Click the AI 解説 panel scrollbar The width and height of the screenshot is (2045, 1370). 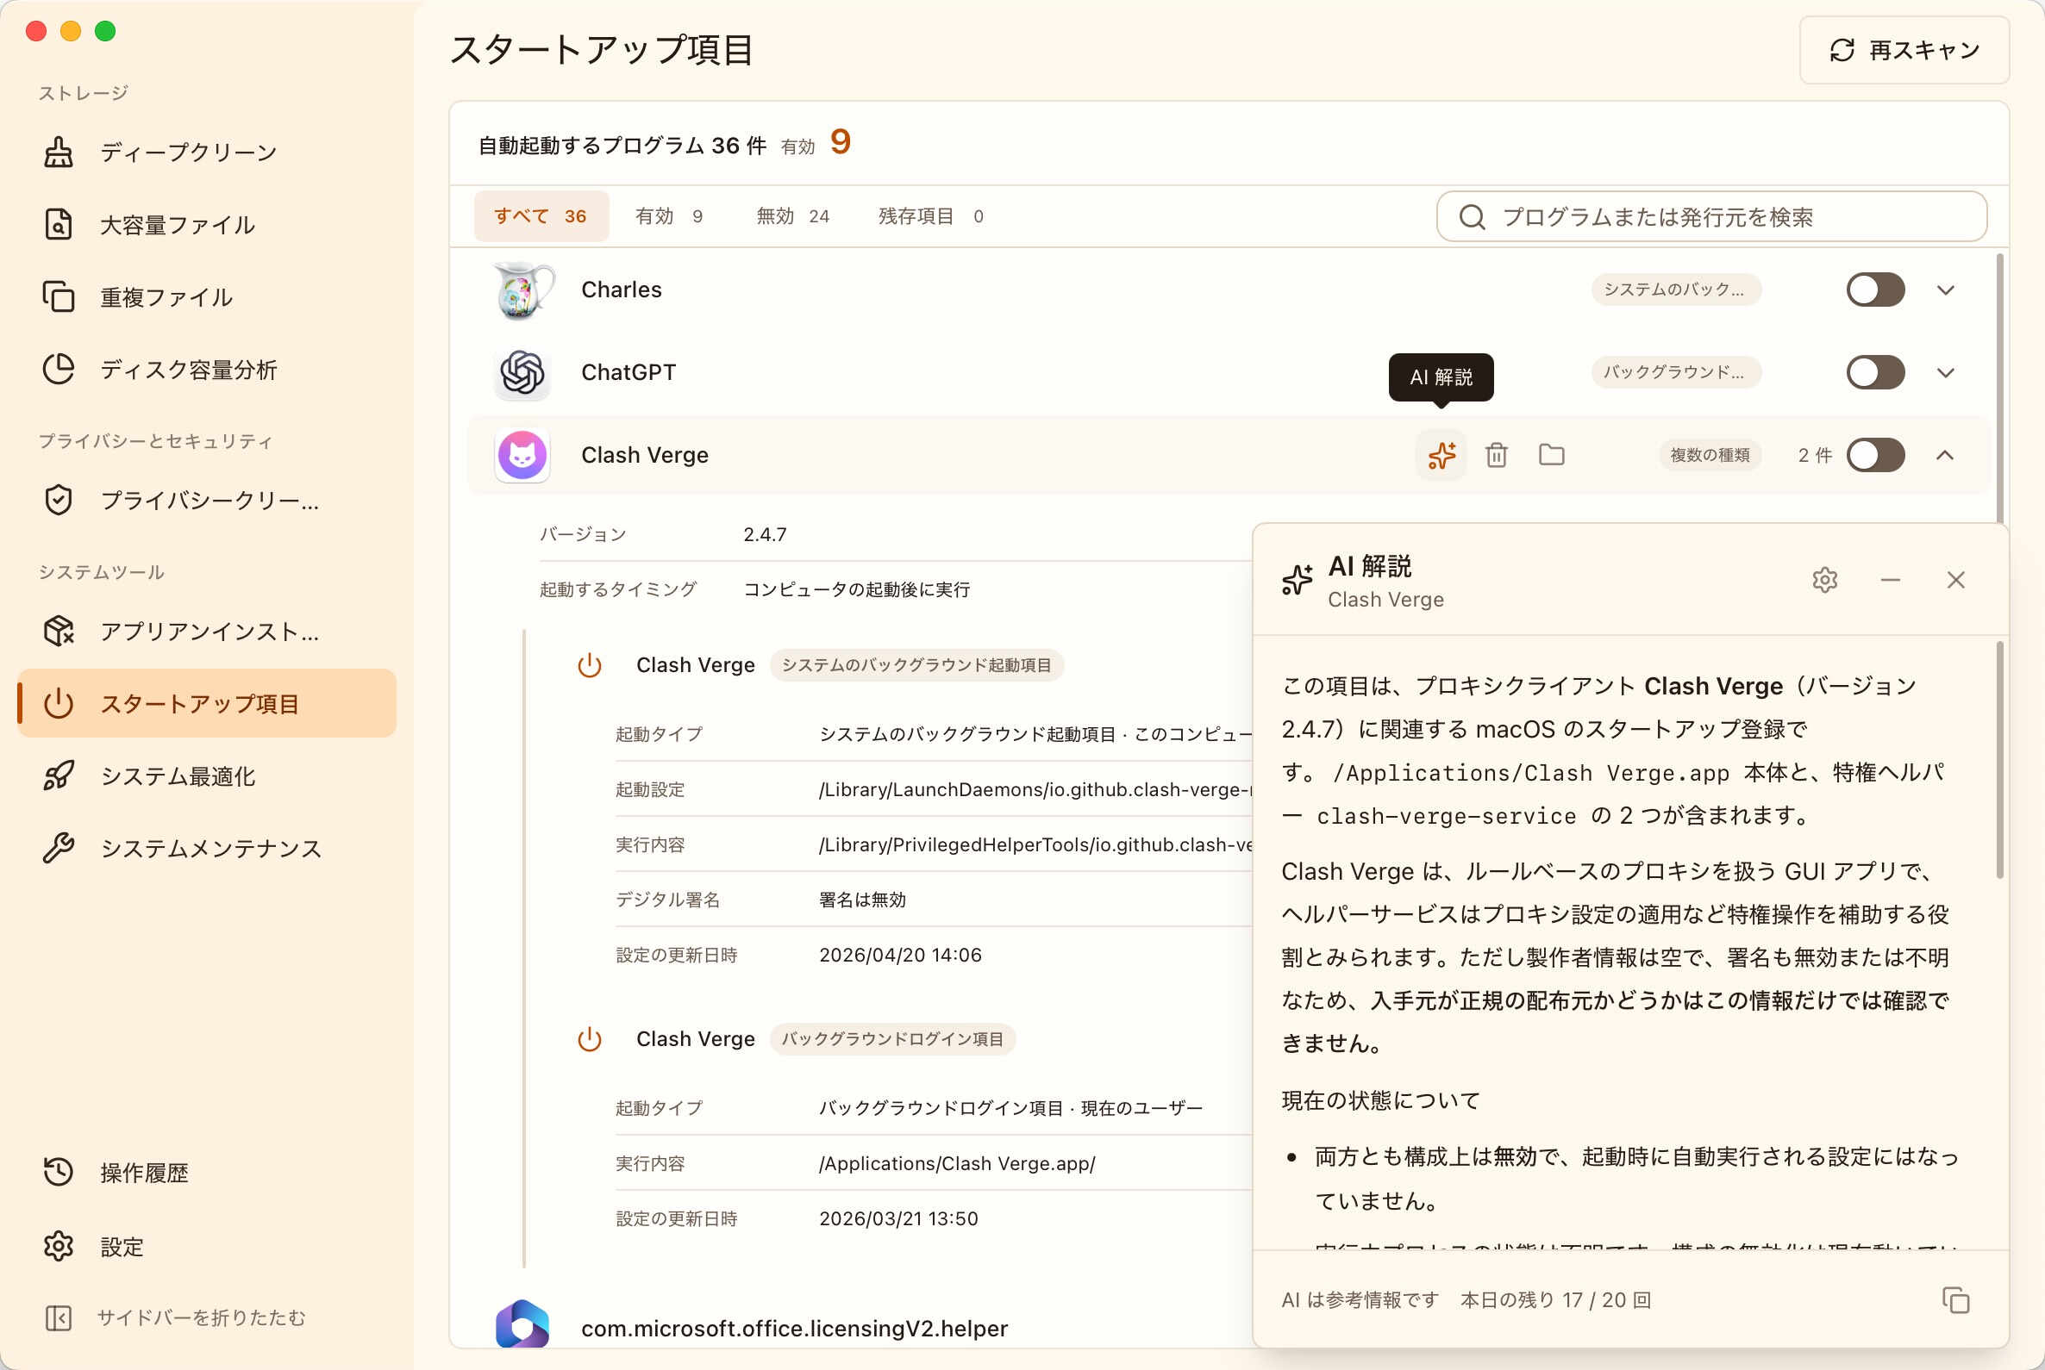pos(1998,760)
